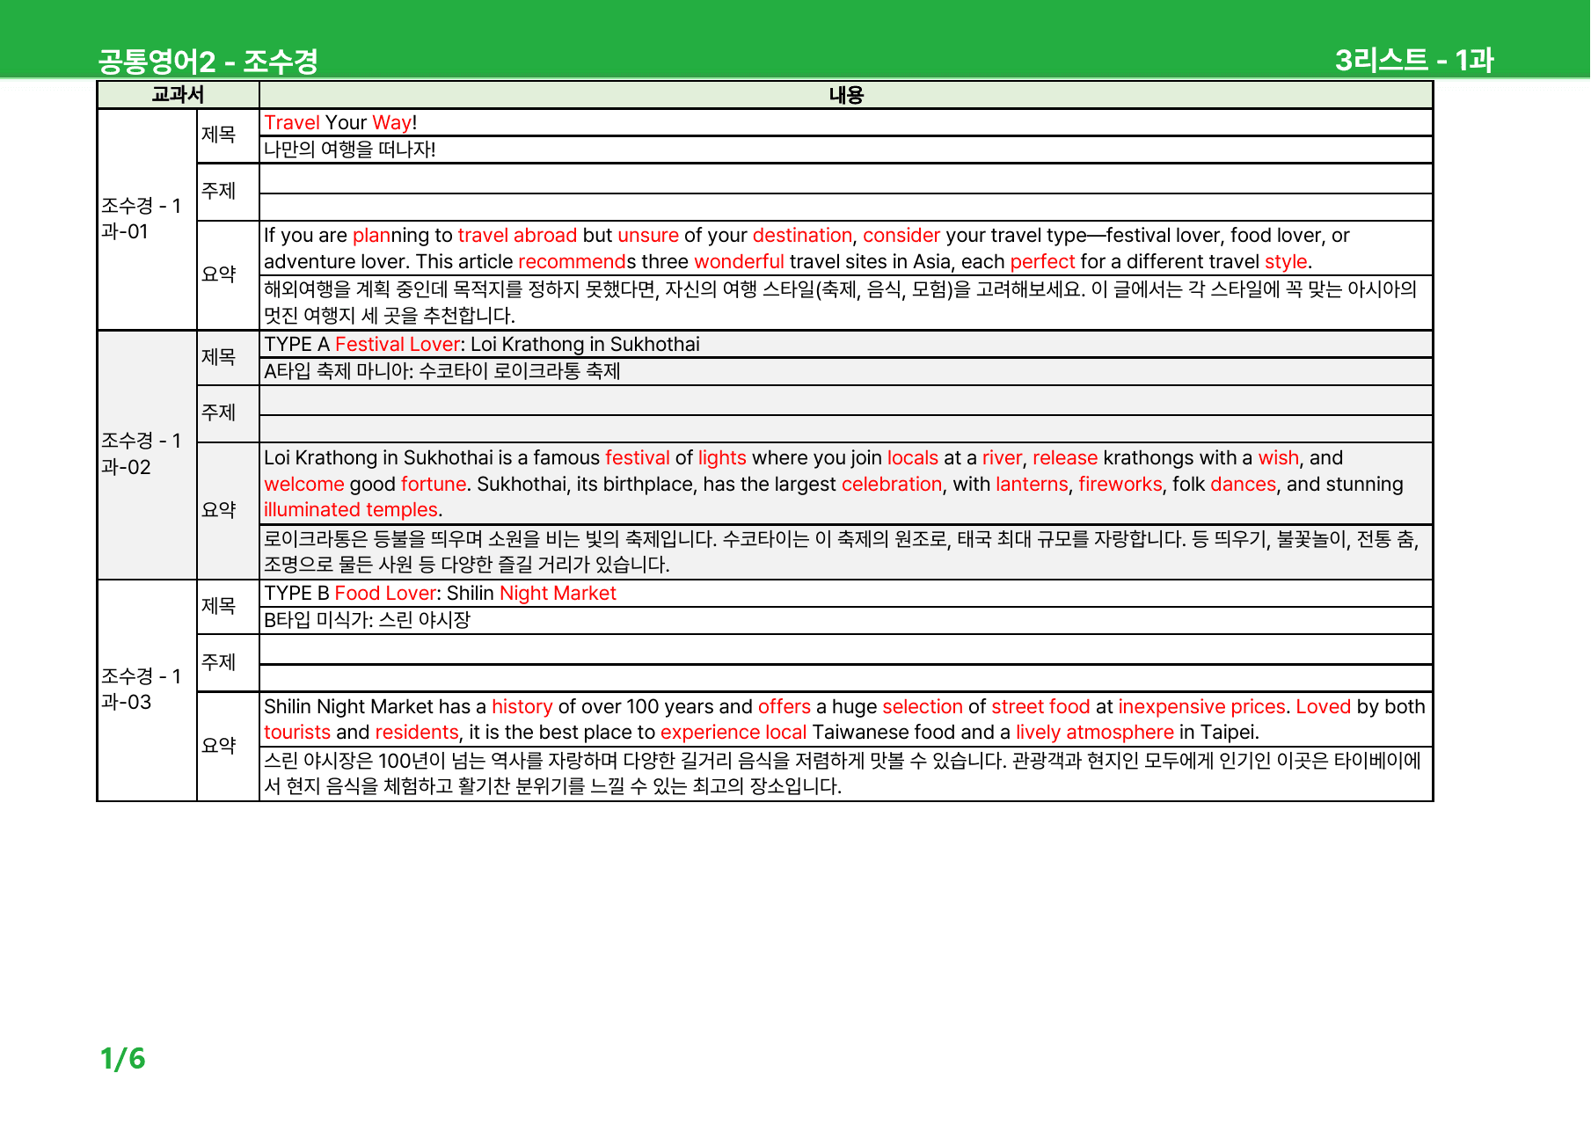Click the 'B타입 미식가: 스린 야시장' cell

pos(846,620)
